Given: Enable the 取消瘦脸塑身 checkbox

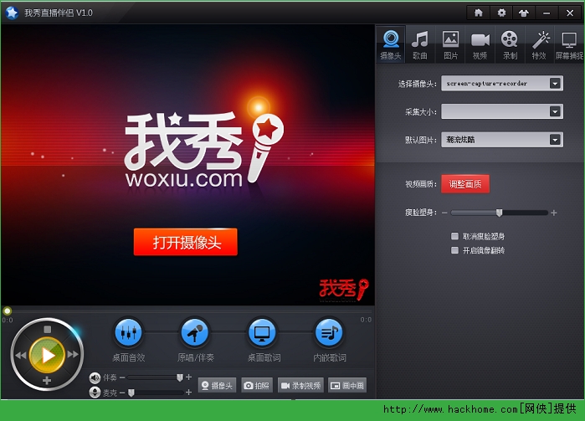Looking at the screenshot, I should 454,236.
